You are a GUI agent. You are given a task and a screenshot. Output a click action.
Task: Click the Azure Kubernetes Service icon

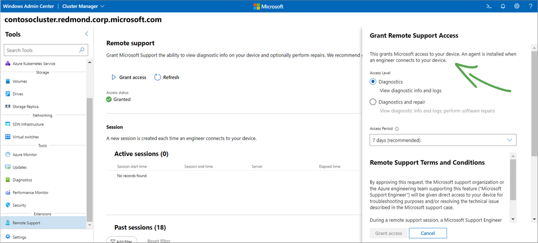tap(8, 64)
